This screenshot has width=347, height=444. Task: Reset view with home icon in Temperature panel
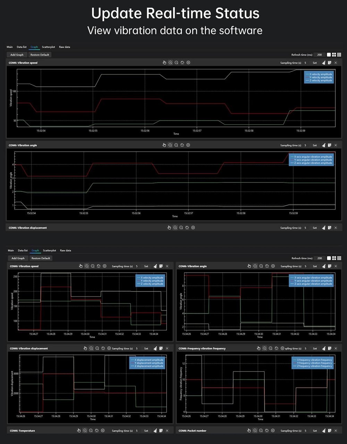[x=97, y=430]
